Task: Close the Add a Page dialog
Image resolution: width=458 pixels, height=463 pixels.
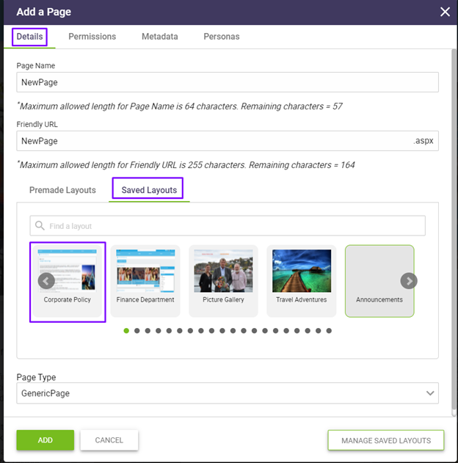Action: click(x=444, y=12)
